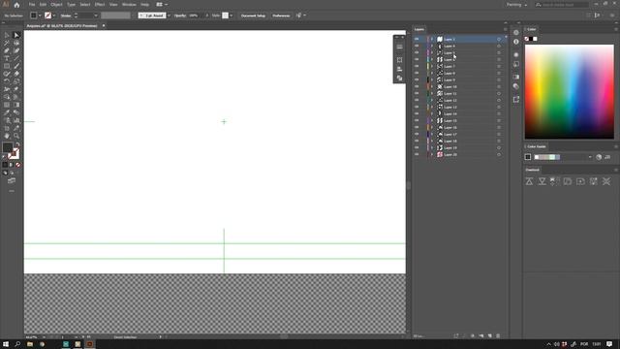The image size is (620, 349).
Task: Select the Eyedropper tool
Action: click(x=7, y=112)
